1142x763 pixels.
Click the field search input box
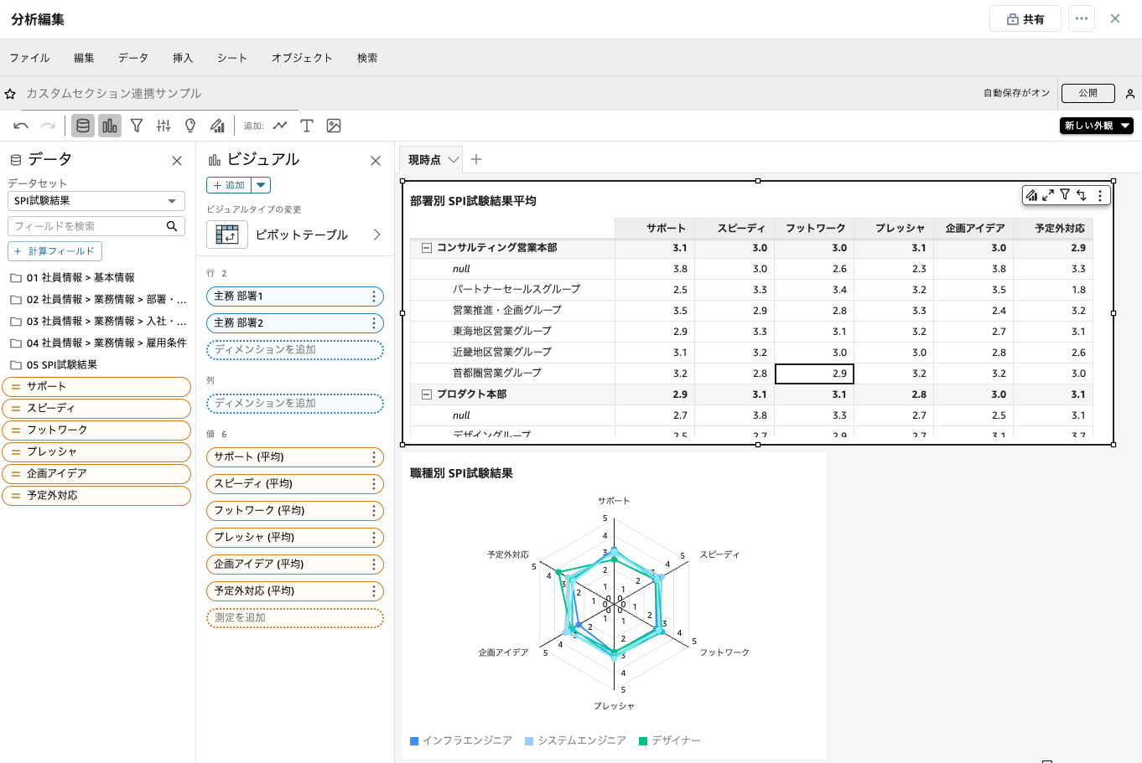87,226
